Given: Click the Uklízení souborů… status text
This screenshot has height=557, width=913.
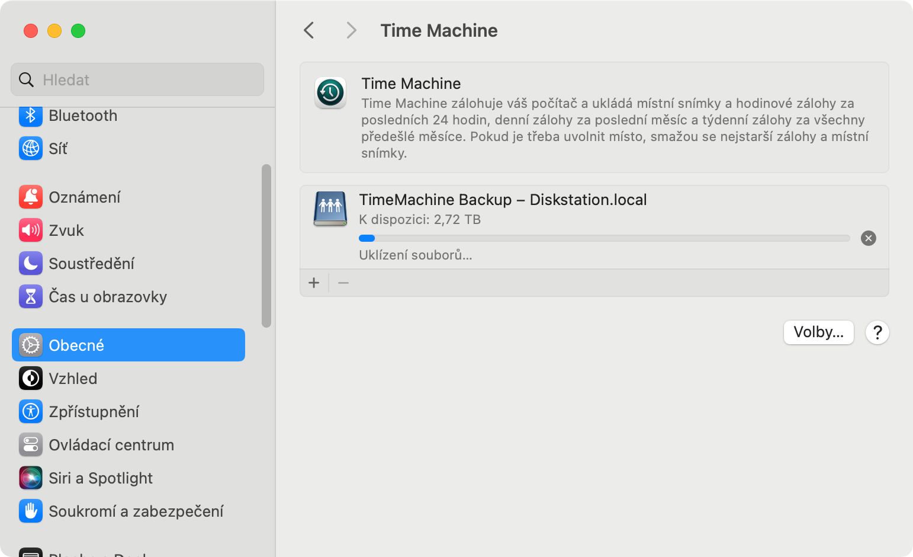Looking at the screenshot, I should 416,255.
